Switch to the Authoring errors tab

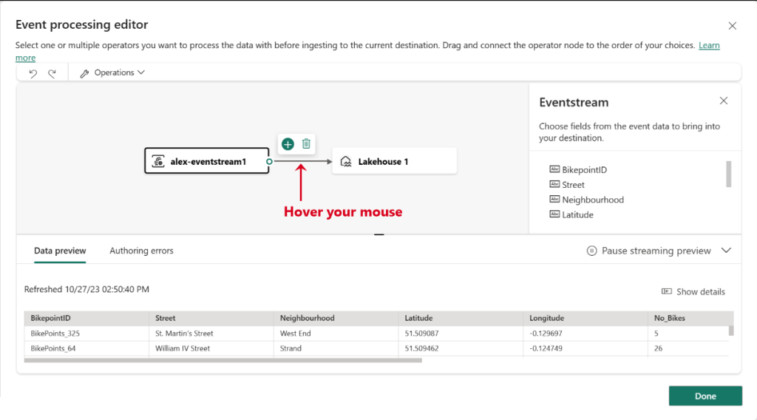click(x=141, y=251)
